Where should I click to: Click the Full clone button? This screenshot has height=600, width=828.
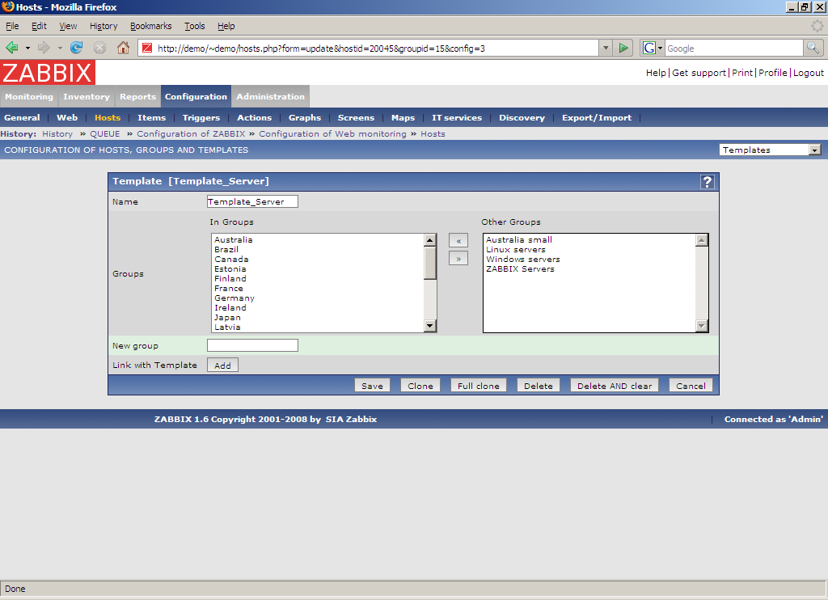[x=479, y=386]
